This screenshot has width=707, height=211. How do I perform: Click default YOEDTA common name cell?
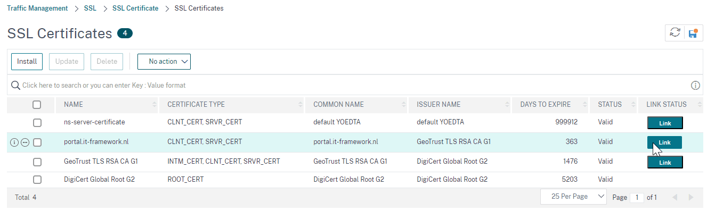point(337,122)
